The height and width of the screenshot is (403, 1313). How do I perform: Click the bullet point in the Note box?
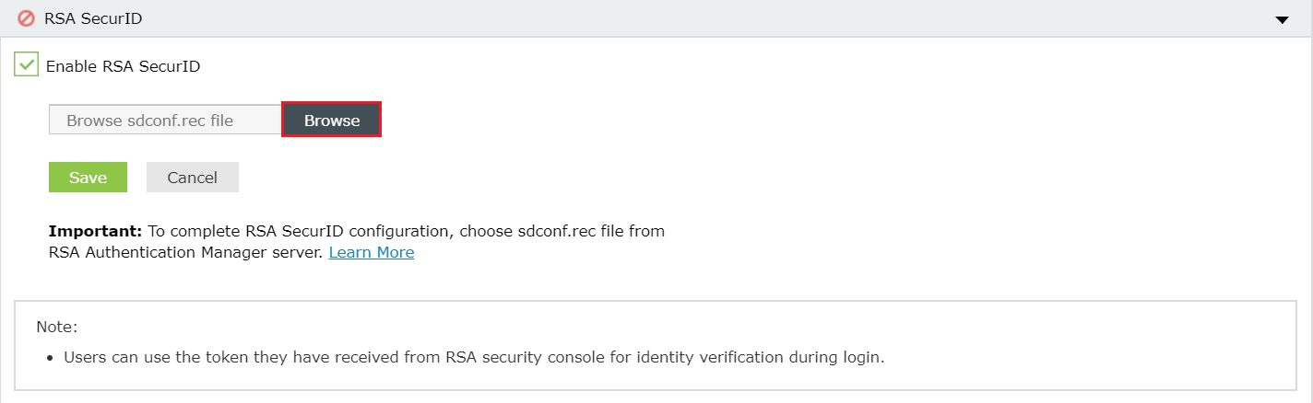tap(50, 358)
